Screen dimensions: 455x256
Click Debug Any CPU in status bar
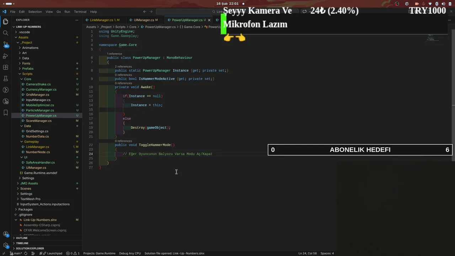(130, 254)
